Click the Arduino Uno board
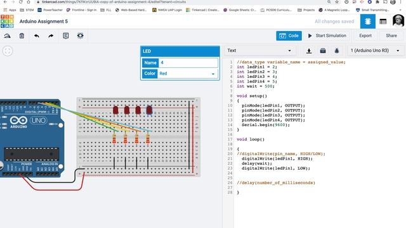 pos(32,138)
